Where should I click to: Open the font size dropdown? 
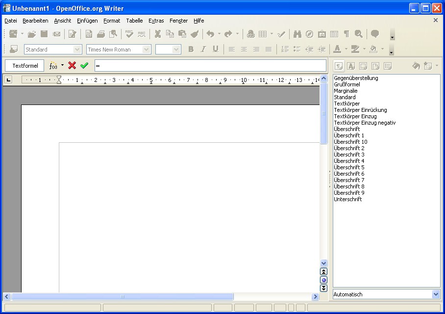[x=176, y=50]
